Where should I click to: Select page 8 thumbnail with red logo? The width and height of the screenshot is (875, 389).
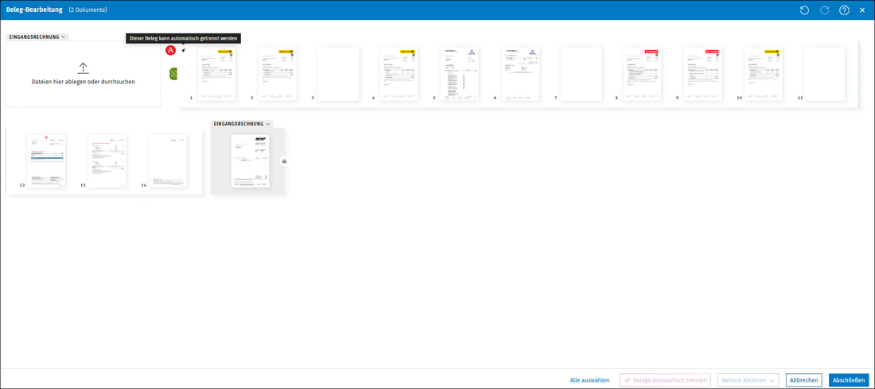(x=642, y=74)
